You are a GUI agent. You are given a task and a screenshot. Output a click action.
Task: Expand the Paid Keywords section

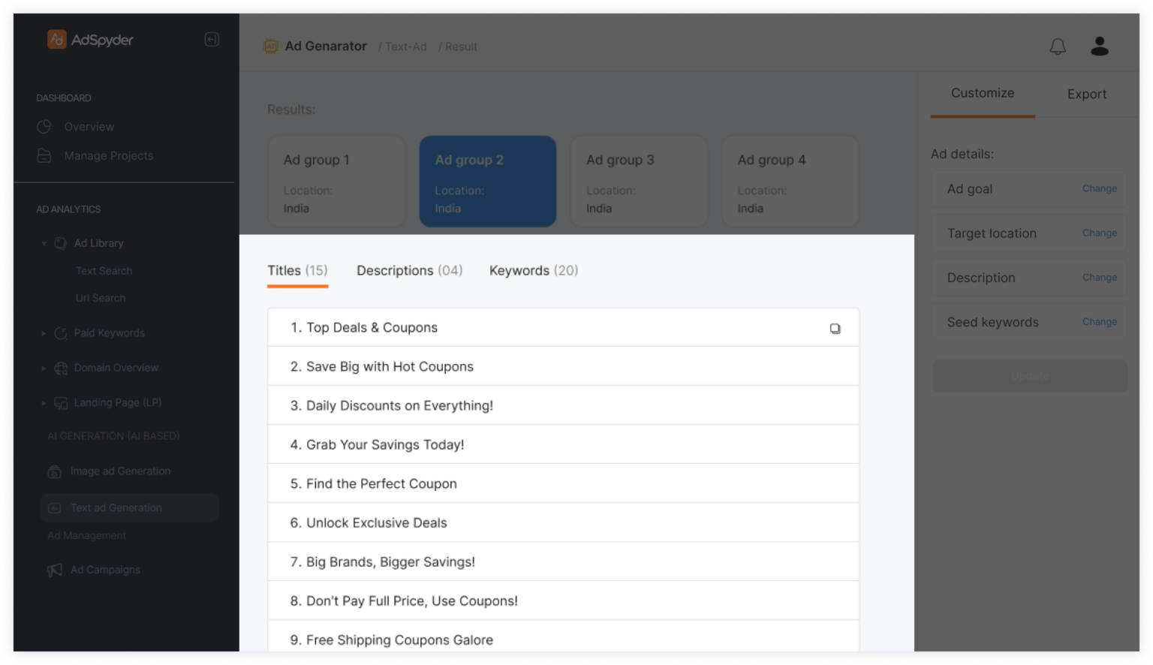click(x=44, y=333)
